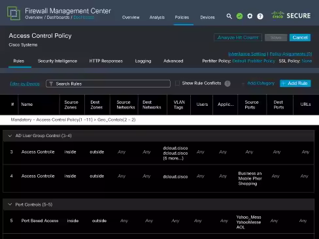Open the Inheritance Settings link

coord(247,54)
